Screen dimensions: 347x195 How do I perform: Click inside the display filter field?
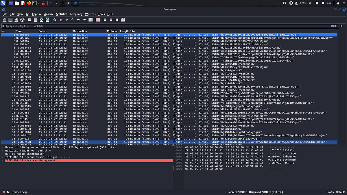(x=116, y=26)
